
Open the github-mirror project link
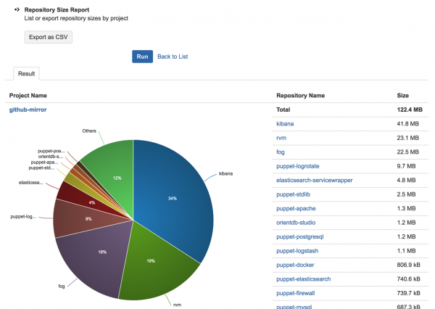[28, 110]
